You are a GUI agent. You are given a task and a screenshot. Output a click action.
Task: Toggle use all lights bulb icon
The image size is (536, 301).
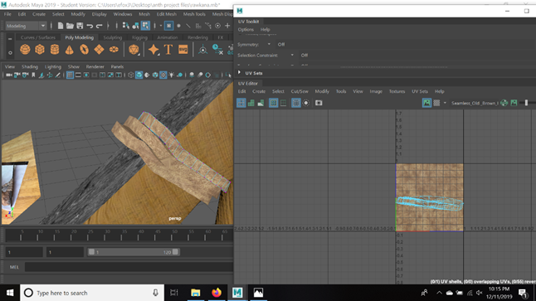pyautogui.click(x=172, y=75)
